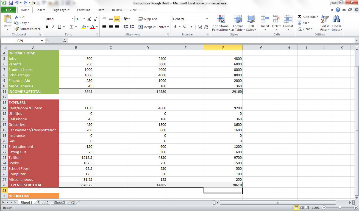The height and width of the screenshot is (211, 359).
Task: Click the Align Text Right icon
Action: [117, 27]
